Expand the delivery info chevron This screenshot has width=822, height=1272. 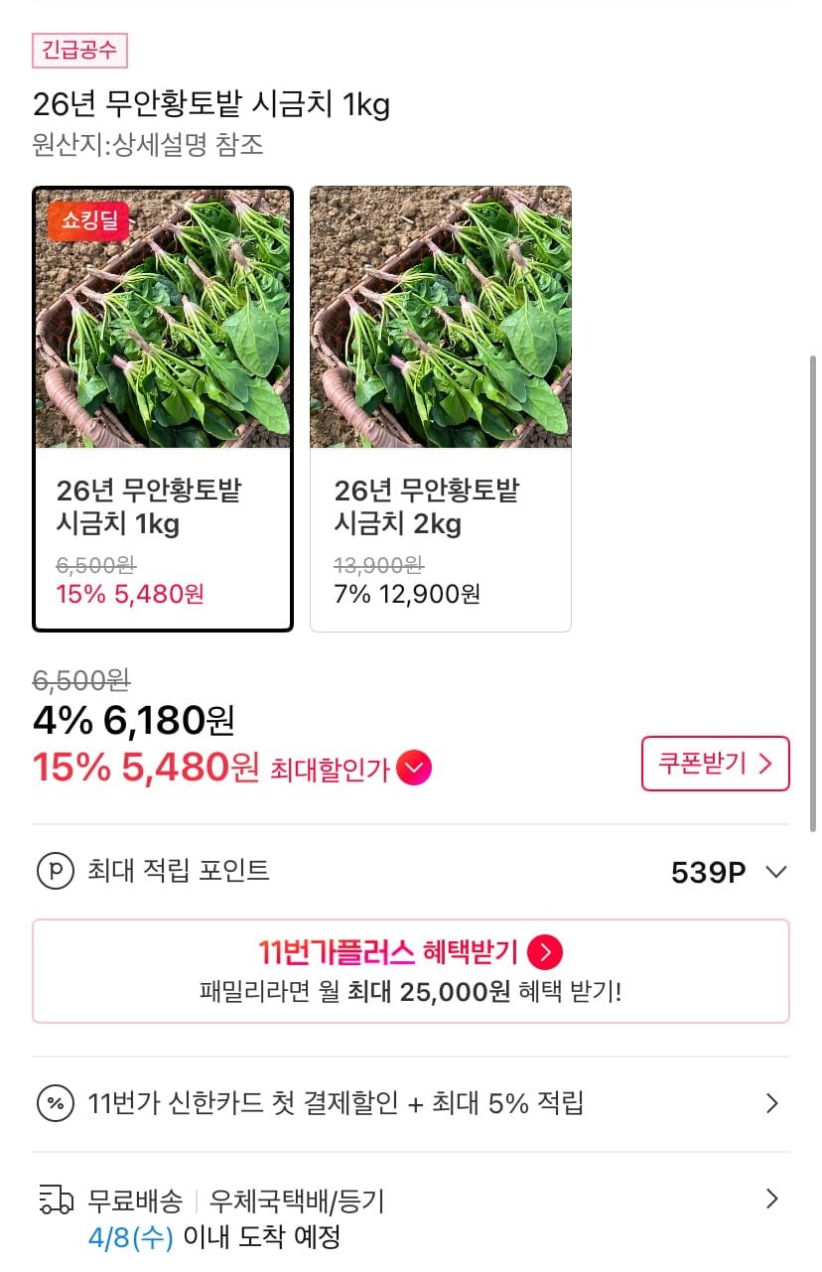tap(772, 1200)
